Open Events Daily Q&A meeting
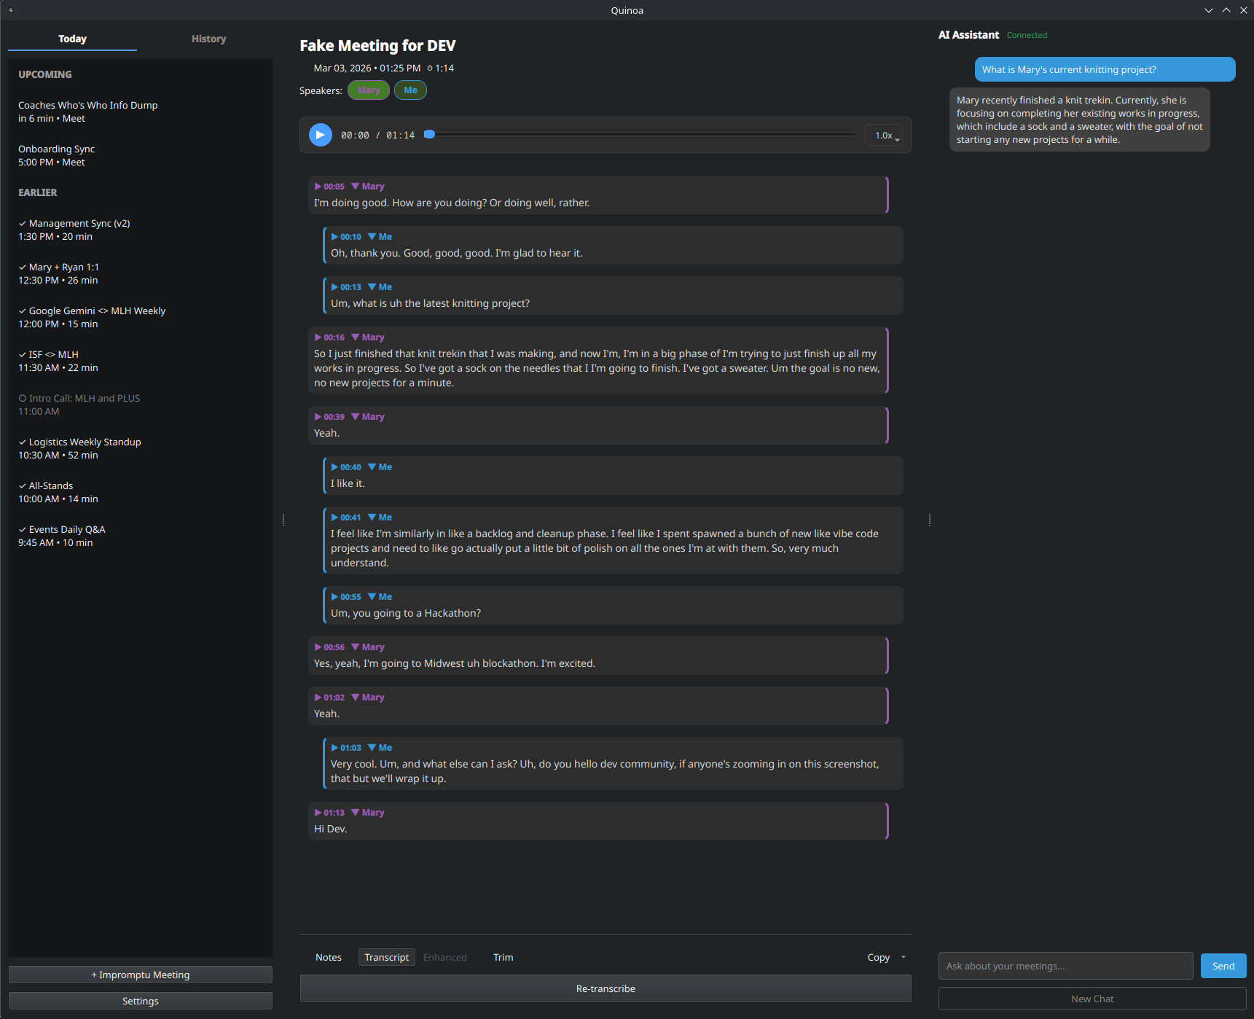This screenshot has width=1254, height=1019. [x=141, y=536]
